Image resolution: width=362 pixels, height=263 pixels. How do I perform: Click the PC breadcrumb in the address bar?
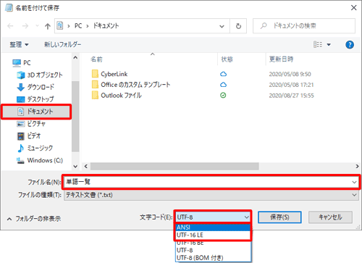[78, 25]
